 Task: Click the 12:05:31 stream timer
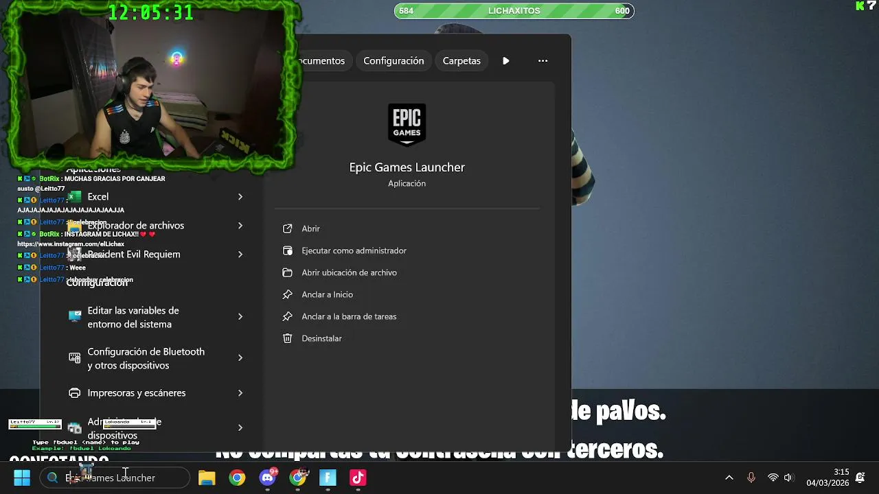pyautogui.click(x=151, y=12)
